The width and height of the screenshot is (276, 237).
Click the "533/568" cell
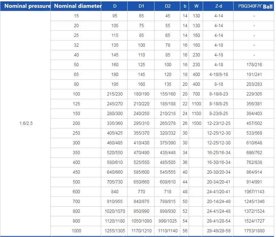[x=254, y=133]
